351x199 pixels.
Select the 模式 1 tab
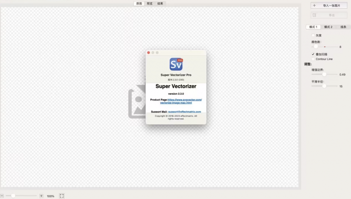point(313,27)
